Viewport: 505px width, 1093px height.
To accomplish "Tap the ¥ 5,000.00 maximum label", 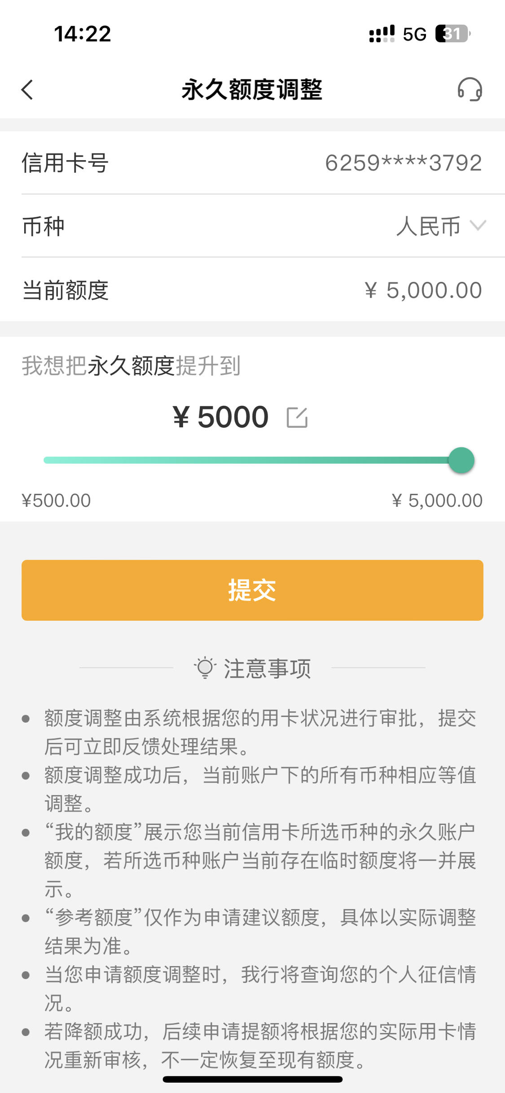I will (437, 500).
